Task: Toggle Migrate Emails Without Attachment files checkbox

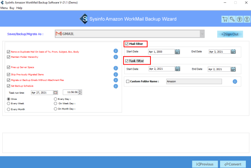Action: coord(8,80)
